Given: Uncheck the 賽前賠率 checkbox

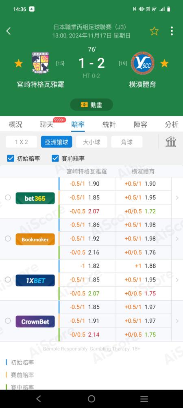Looking at the screenshot, I should (x=55, y=158).
